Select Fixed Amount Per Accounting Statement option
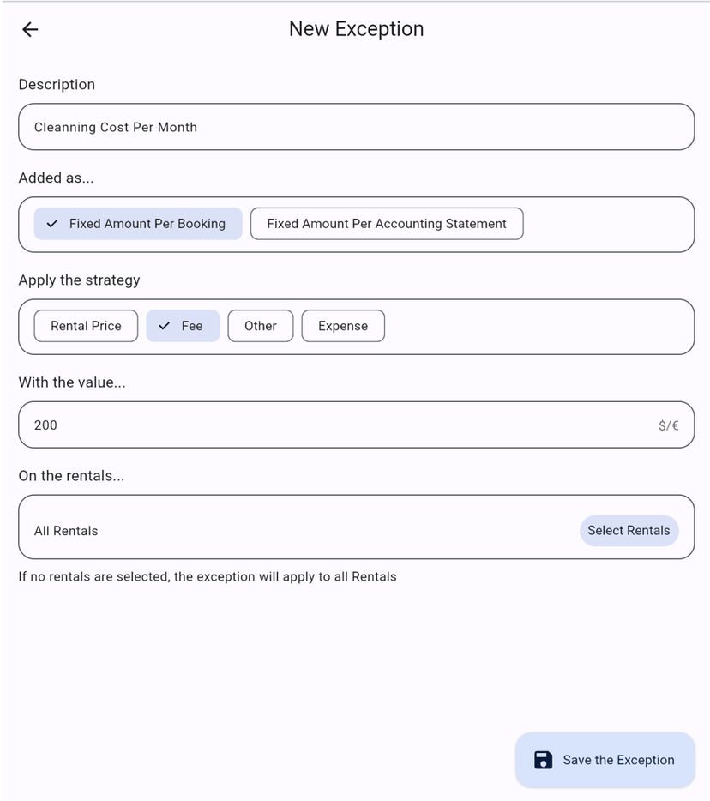Viewport: 710px width, 801px height. (x=386, y=224)
